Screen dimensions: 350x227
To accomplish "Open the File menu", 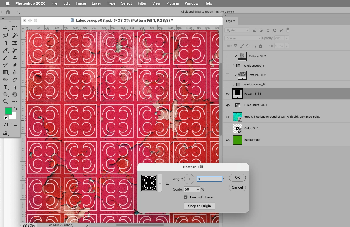I will [x=54, y=3].
